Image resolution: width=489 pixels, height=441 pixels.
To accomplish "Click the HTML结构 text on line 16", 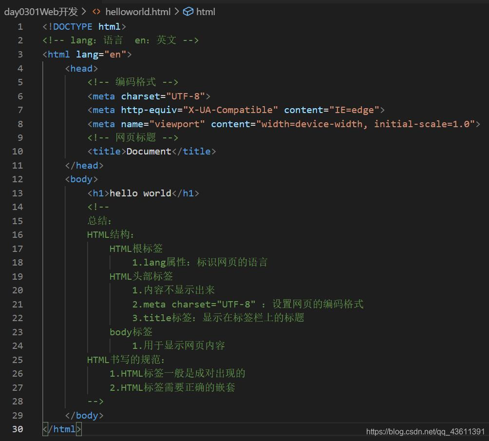I will pos(111,235).
